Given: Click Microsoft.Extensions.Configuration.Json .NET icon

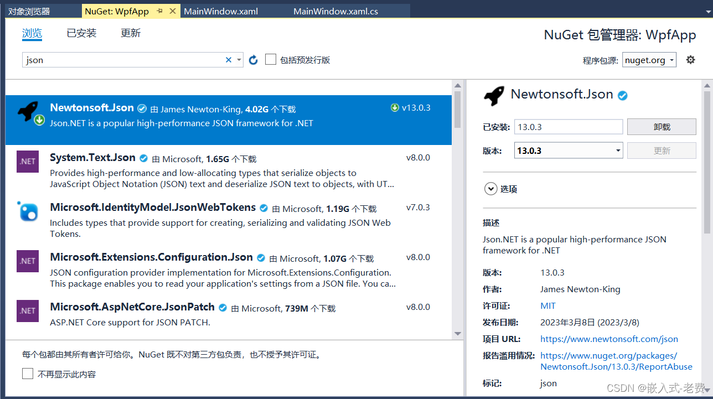Looking at the screenshot, I should click(28, 261).
